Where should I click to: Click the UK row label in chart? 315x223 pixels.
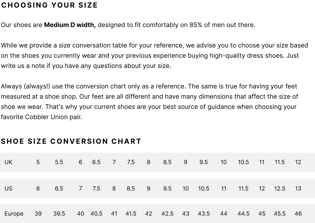click(x=8, y=162)
